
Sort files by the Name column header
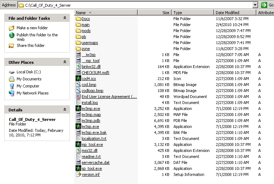106,13
